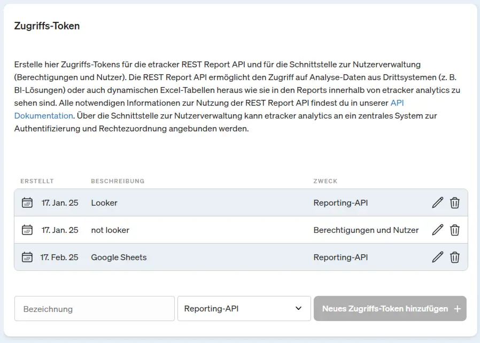The height and width of the screenshot is (343, 480).
Task: Click 'Berechtigungen und Nutzer' purpose cell
Action: coord(366,230)
